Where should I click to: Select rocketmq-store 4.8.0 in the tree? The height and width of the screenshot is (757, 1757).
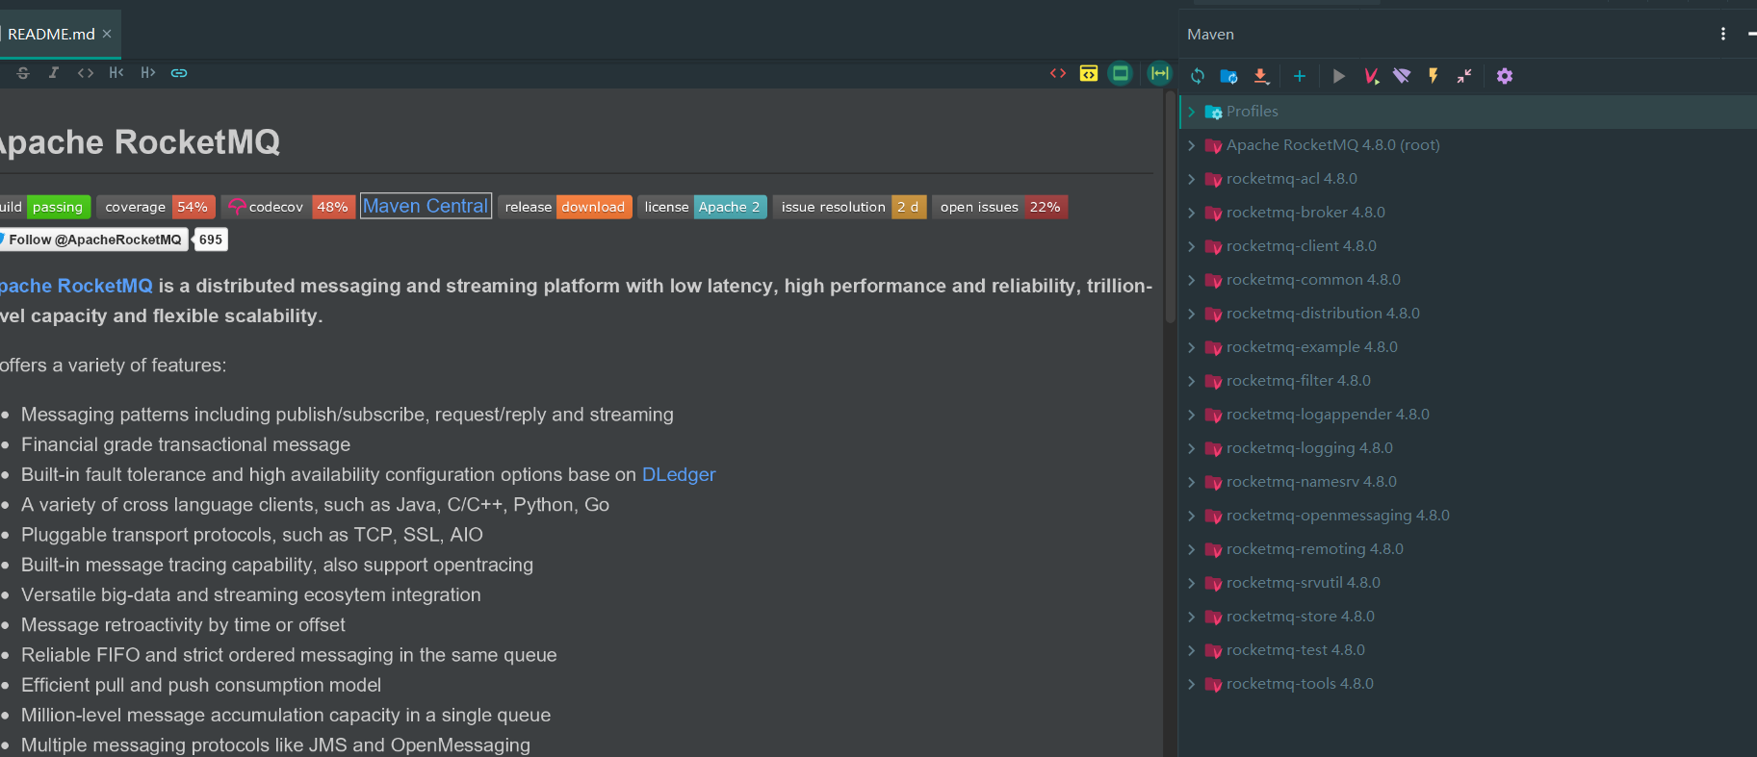pos(1301,617)
